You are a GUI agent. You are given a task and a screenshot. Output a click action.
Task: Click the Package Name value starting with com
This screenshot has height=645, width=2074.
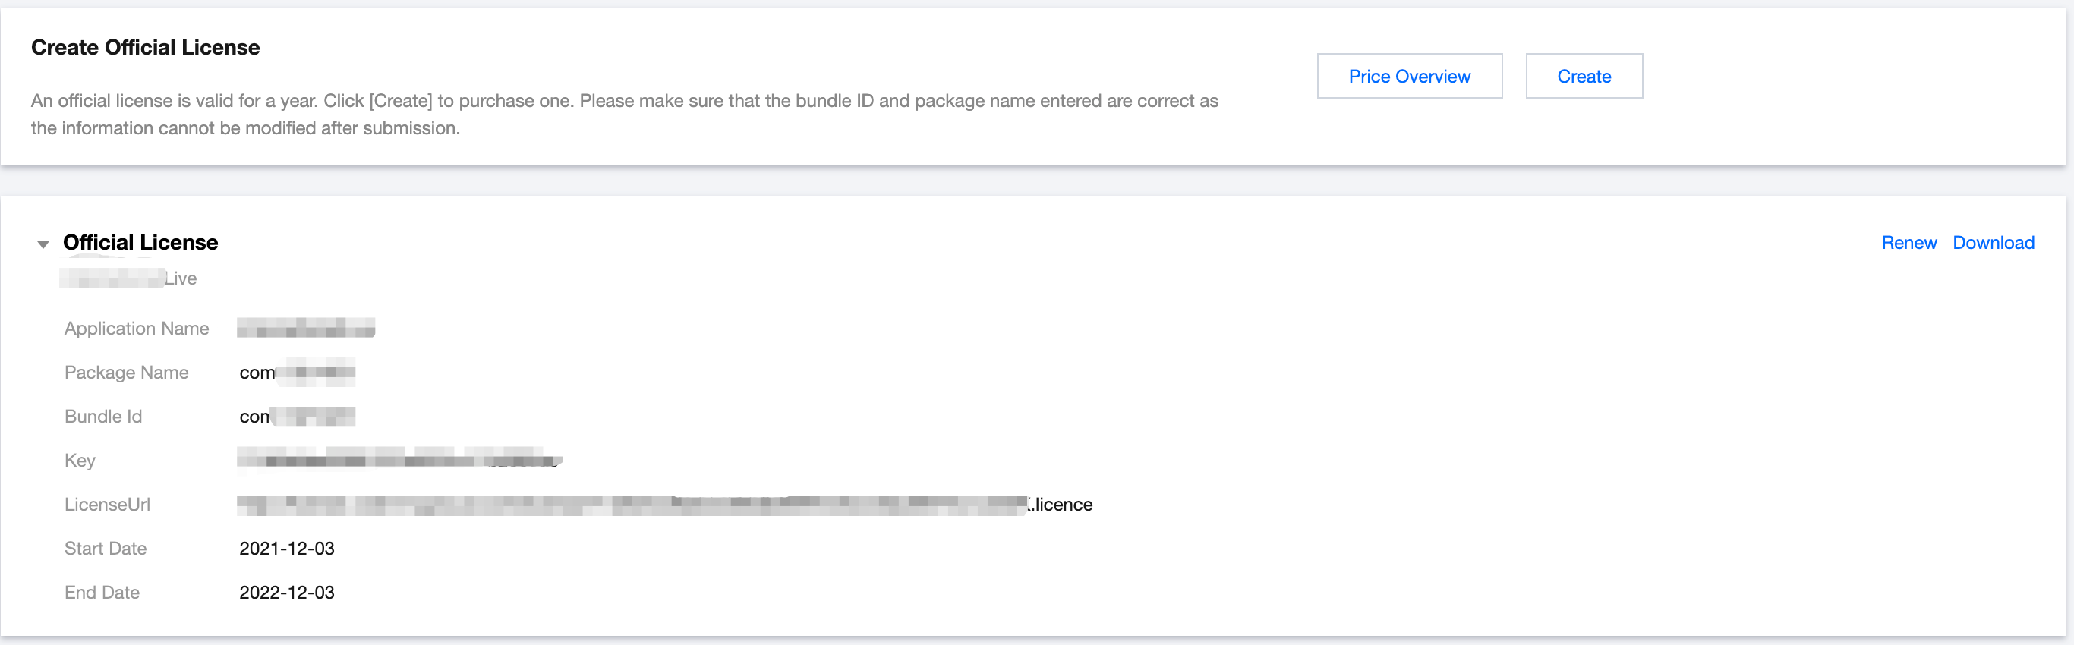(296, 372)
